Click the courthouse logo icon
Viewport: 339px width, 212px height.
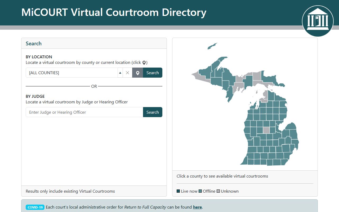(318, 21)
